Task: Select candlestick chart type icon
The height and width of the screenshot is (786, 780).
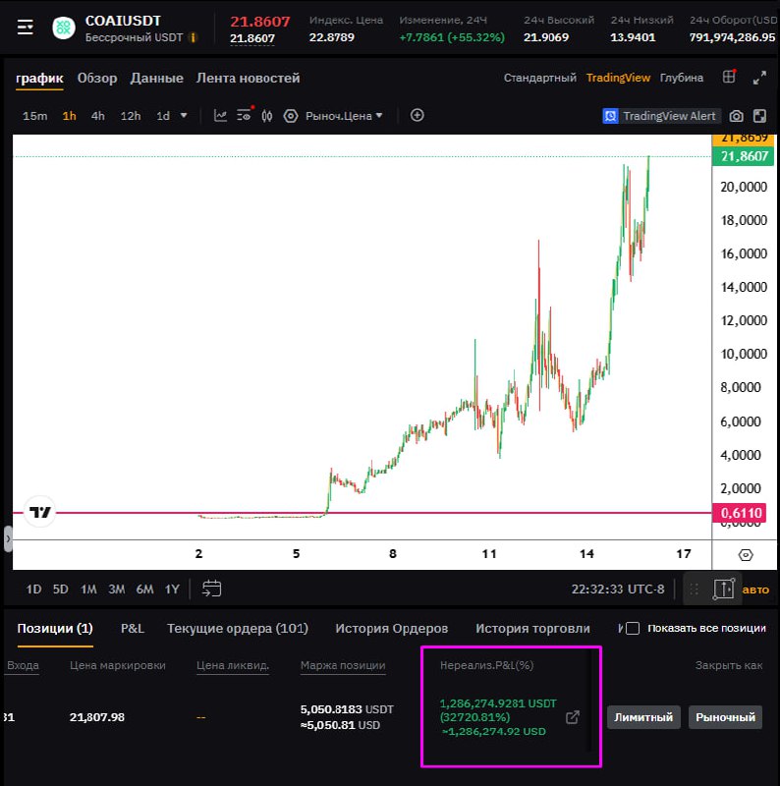Action: pyautogui.click(x=266, y=116)
